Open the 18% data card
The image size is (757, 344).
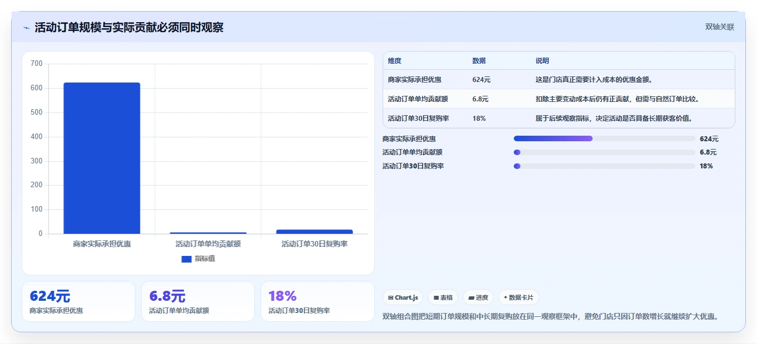(317, 301)
